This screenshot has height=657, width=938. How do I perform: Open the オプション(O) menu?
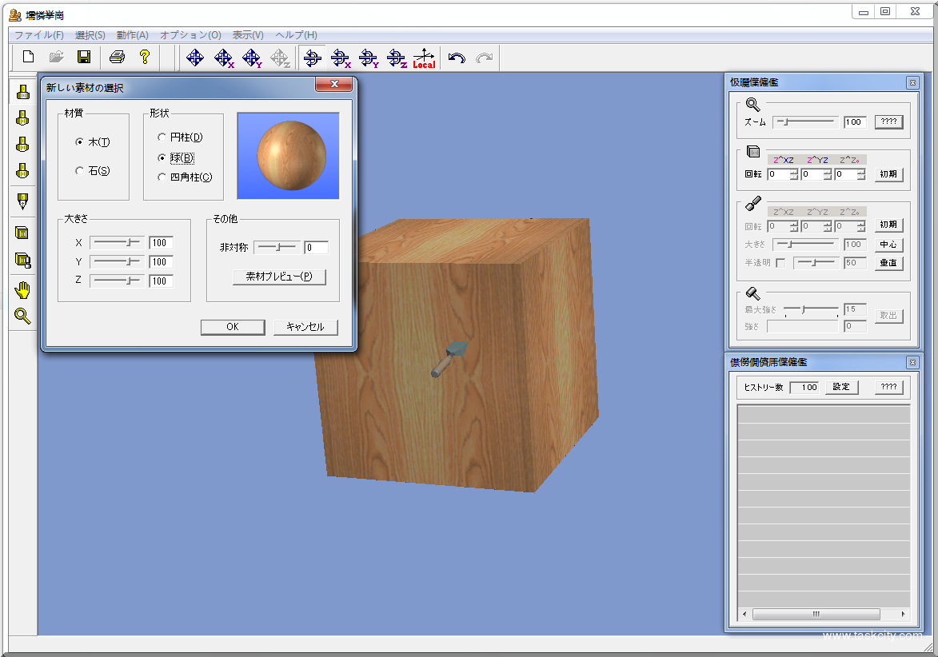[x=190, y=35]
